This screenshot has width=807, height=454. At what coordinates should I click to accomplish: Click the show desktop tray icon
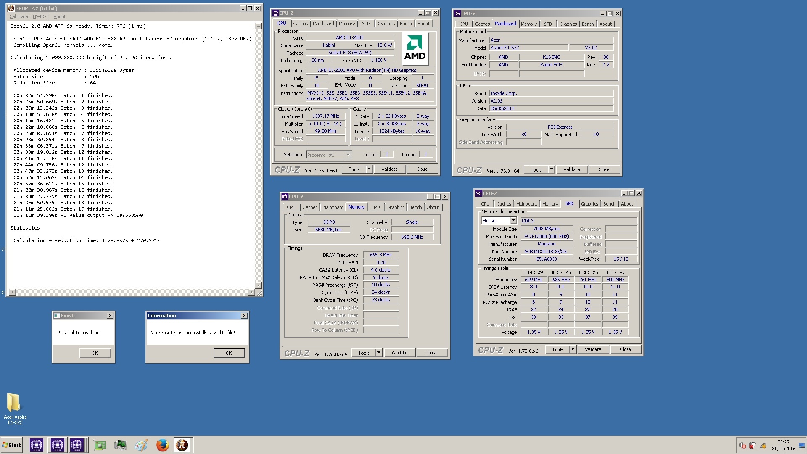(802, 446)
